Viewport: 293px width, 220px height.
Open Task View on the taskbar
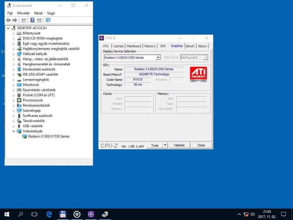34,214
